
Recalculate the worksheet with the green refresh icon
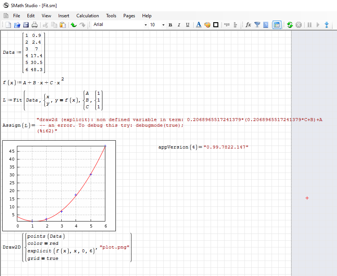[x=290, y=25]
